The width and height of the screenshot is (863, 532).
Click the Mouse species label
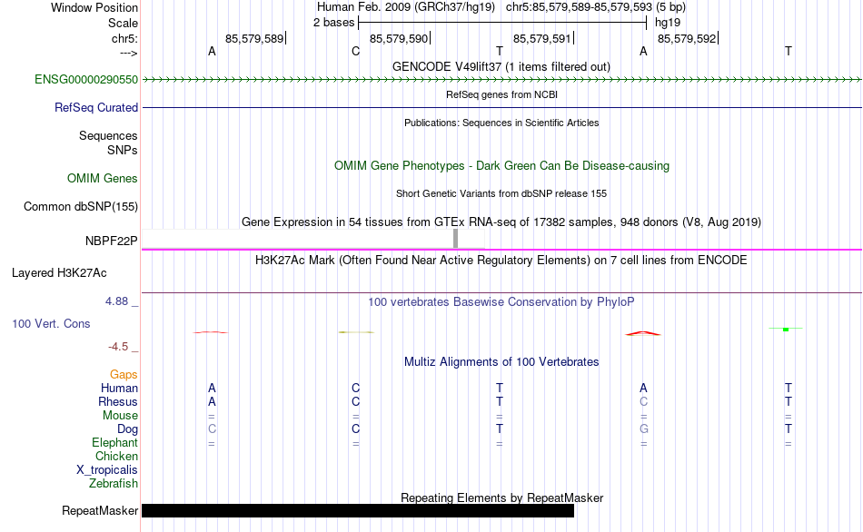tap(120, 416)
